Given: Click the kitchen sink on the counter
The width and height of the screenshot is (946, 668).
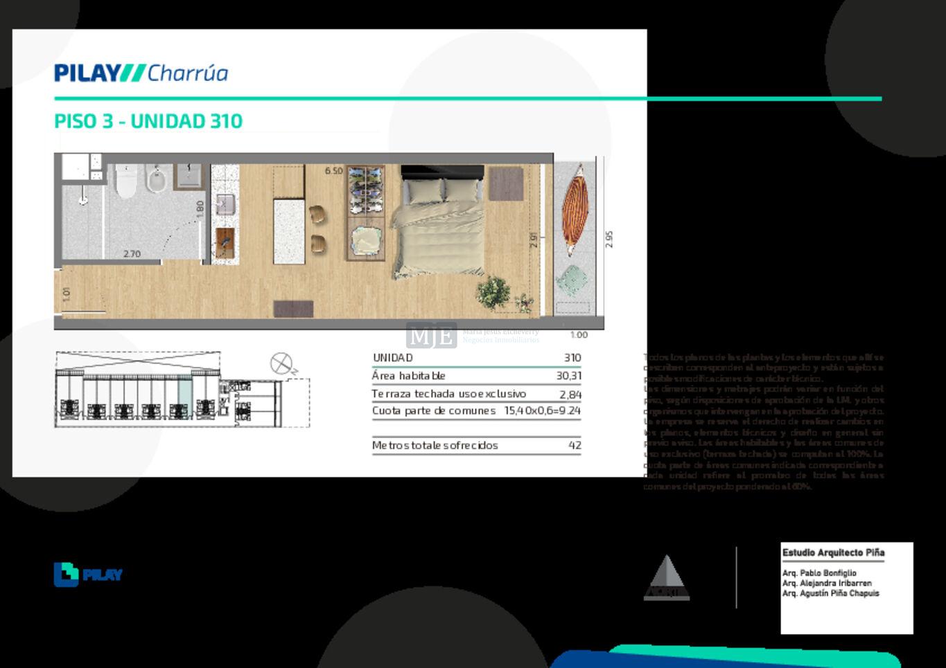Looking at the screenshot, I should coord(225,204).
